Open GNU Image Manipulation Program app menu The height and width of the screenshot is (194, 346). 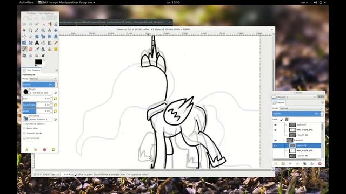pos(66,2)
